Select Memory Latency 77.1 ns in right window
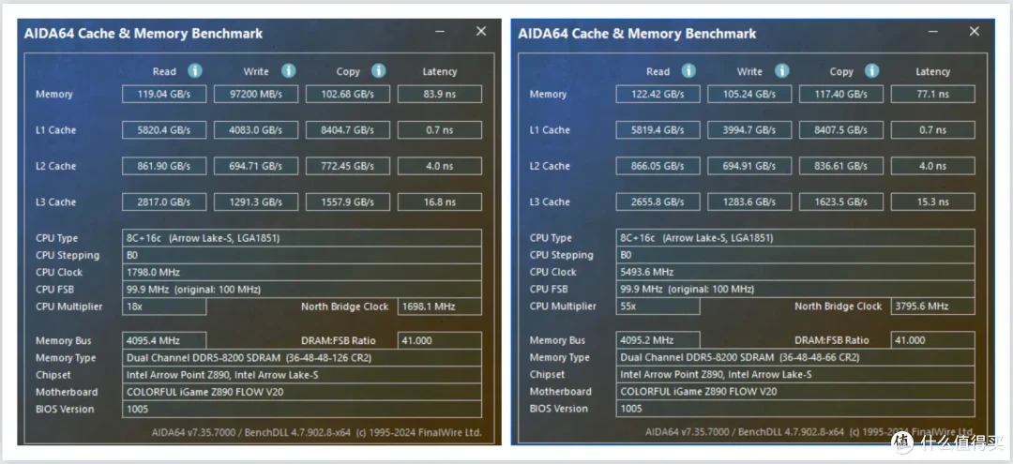Viewport: 1013px width, 464px height. 933,95
